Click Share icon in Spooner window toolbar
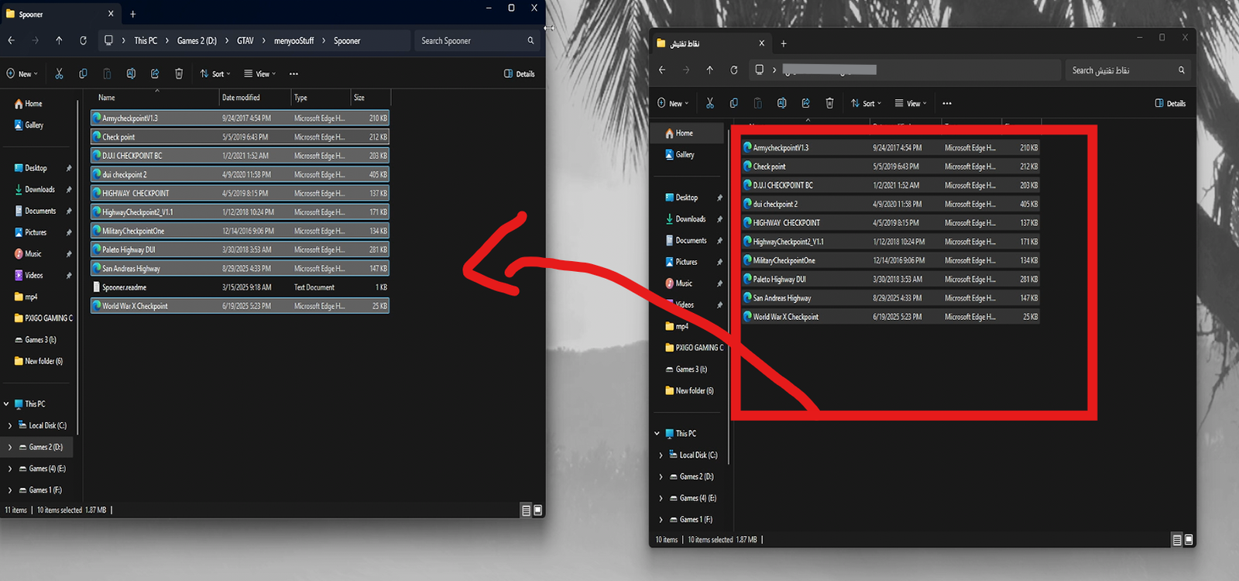This screenshot has width=1239, height=581. (155, 74)
